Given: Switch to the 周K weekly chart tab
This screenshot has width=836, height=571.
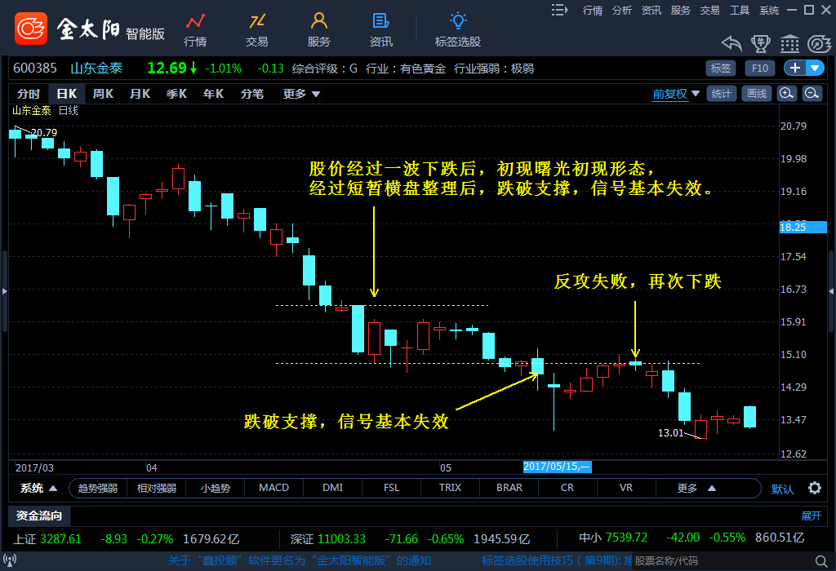Looking at the screenshot, I should (x=103, y=94).
